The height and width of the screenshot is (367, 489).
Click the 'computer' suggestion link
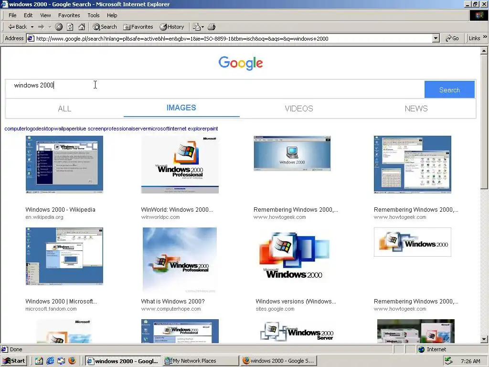point(15,129)
